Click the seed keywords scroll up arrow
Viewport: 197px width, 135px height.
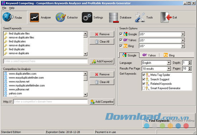85,34
